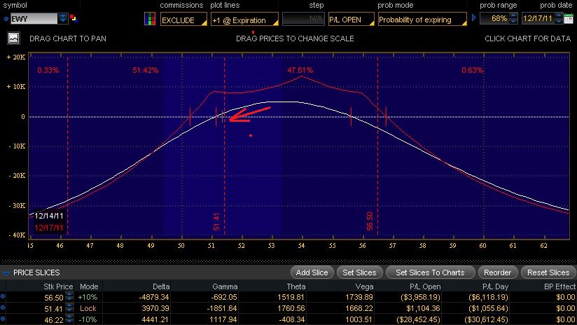577x325 pixels.
Task: Adjust the 56.50 stock price stepper
Action: pyautogui.click(x=69, y=297)
